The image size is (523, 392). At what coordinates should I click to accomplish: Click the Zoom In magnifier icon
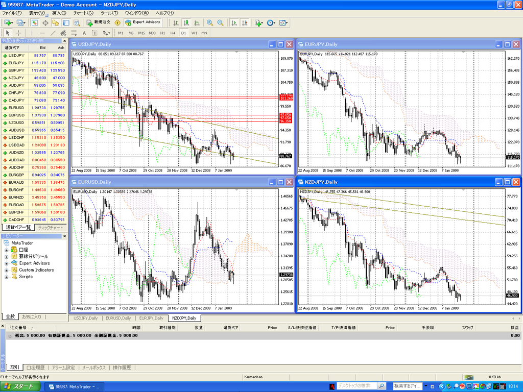click(210, 22)
